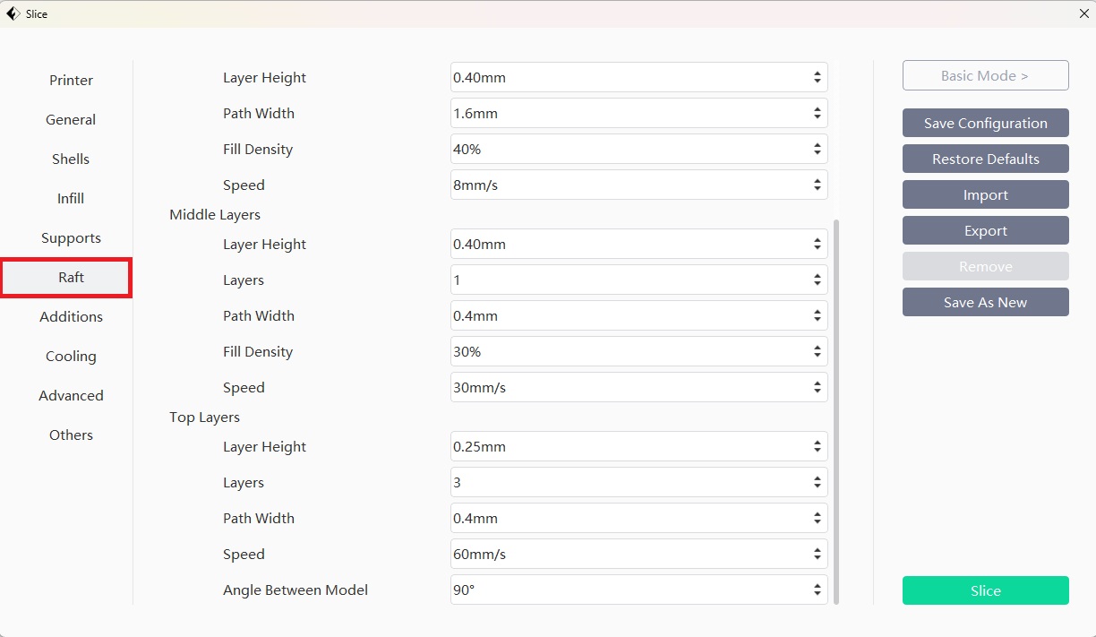Click the Middle Layers Speed 30mm/s field
The width and height of the screenshot is (1096, 637).
(627, 388)
